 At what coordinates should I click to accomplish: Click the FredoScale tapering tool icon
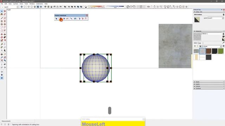[x=61, y=19]
